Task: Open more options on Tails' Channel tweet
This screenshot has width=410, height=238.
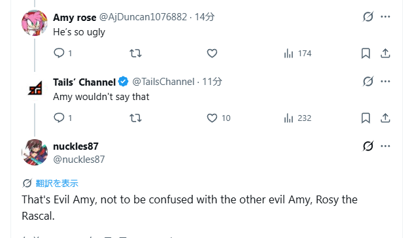Action: [x=385, y=81]
